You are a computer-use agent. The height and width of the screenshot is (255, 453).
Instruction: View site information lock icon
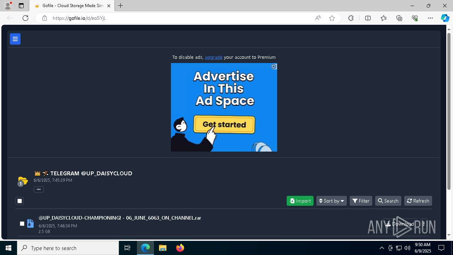[x=45, y=18]
